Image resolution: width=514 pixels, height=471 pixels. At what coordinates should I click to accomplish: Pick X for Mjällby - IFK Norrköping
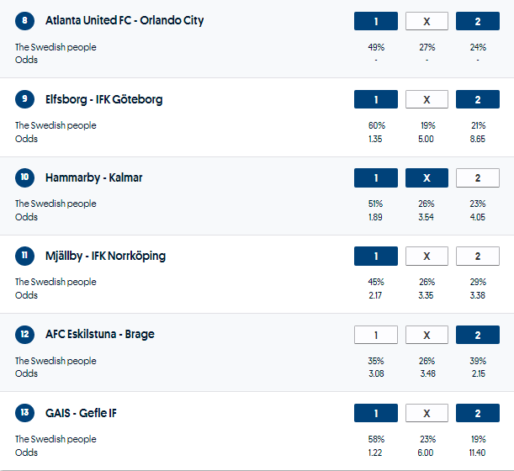[x=427, y=256]
